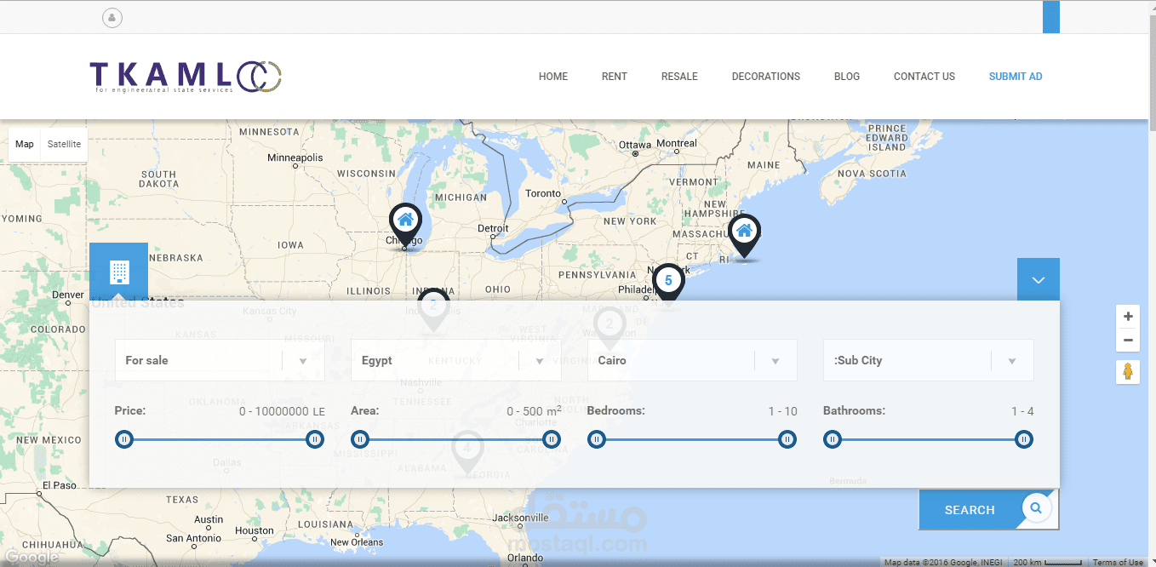Open the Egypt country dropdown
This screenshot has width=1156, height=567.
(455, 360)
